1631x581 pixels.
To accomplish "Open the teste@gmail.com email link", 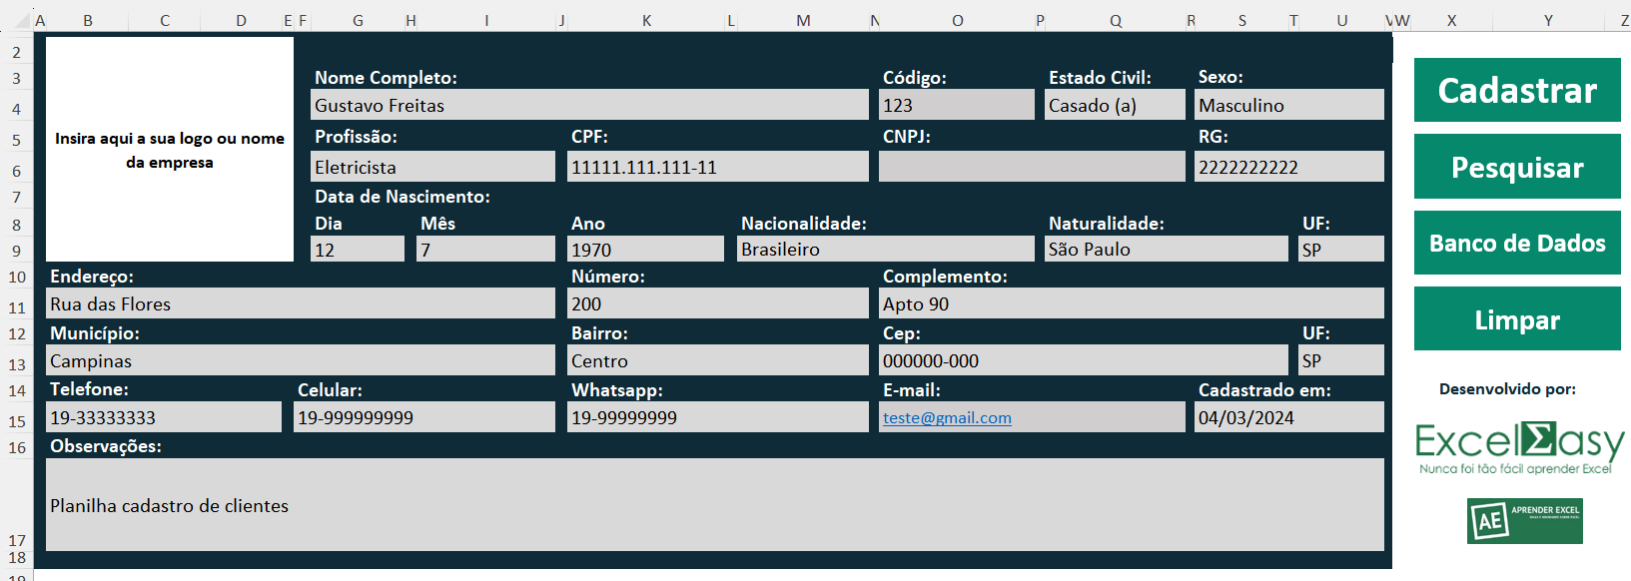I will point(947,418).
